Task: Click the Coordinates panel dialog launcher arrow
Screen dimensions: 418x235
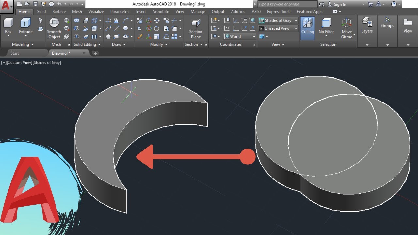Action: [254, 45]
